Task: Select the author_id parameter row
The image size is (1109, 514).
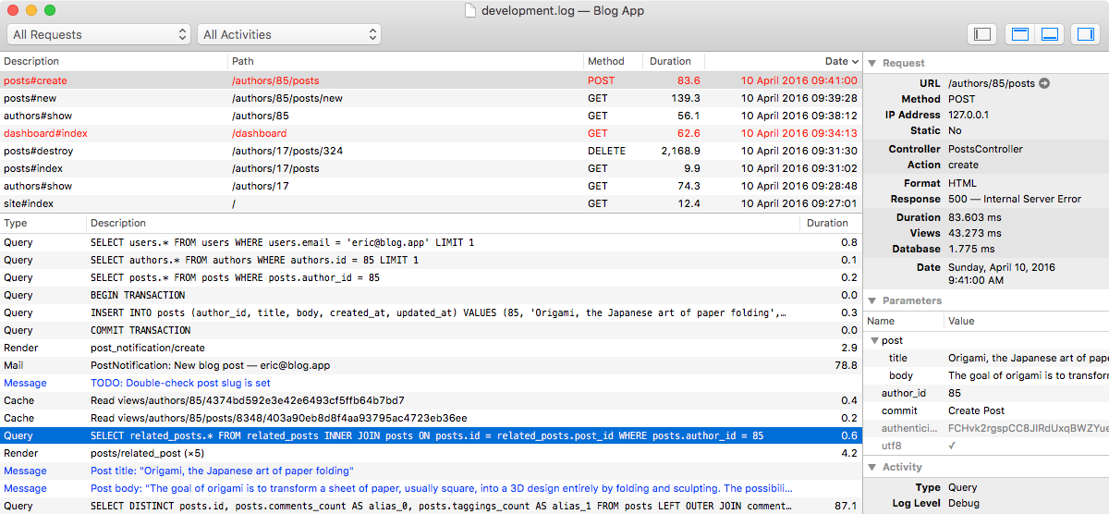Action: 986,393
